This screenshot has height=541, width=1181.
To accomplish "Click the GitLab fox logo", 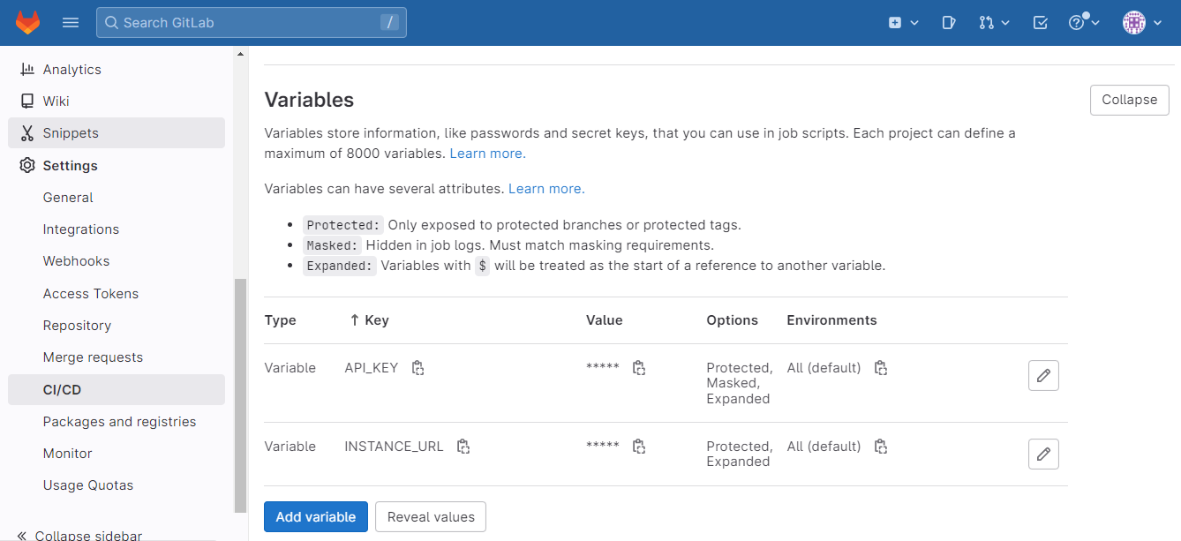I will pyautogui.click(x=27, y=22).
